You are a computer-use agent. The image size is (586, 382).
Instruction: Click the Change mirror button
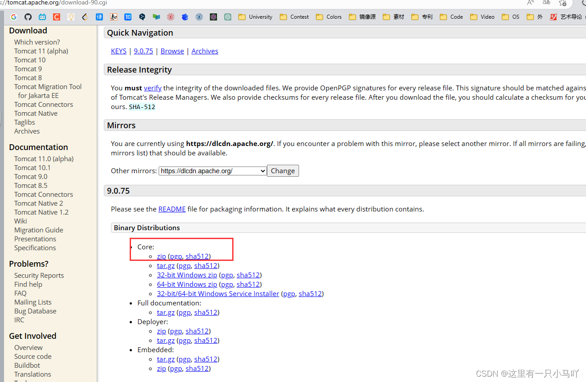[x=283, y=171]
